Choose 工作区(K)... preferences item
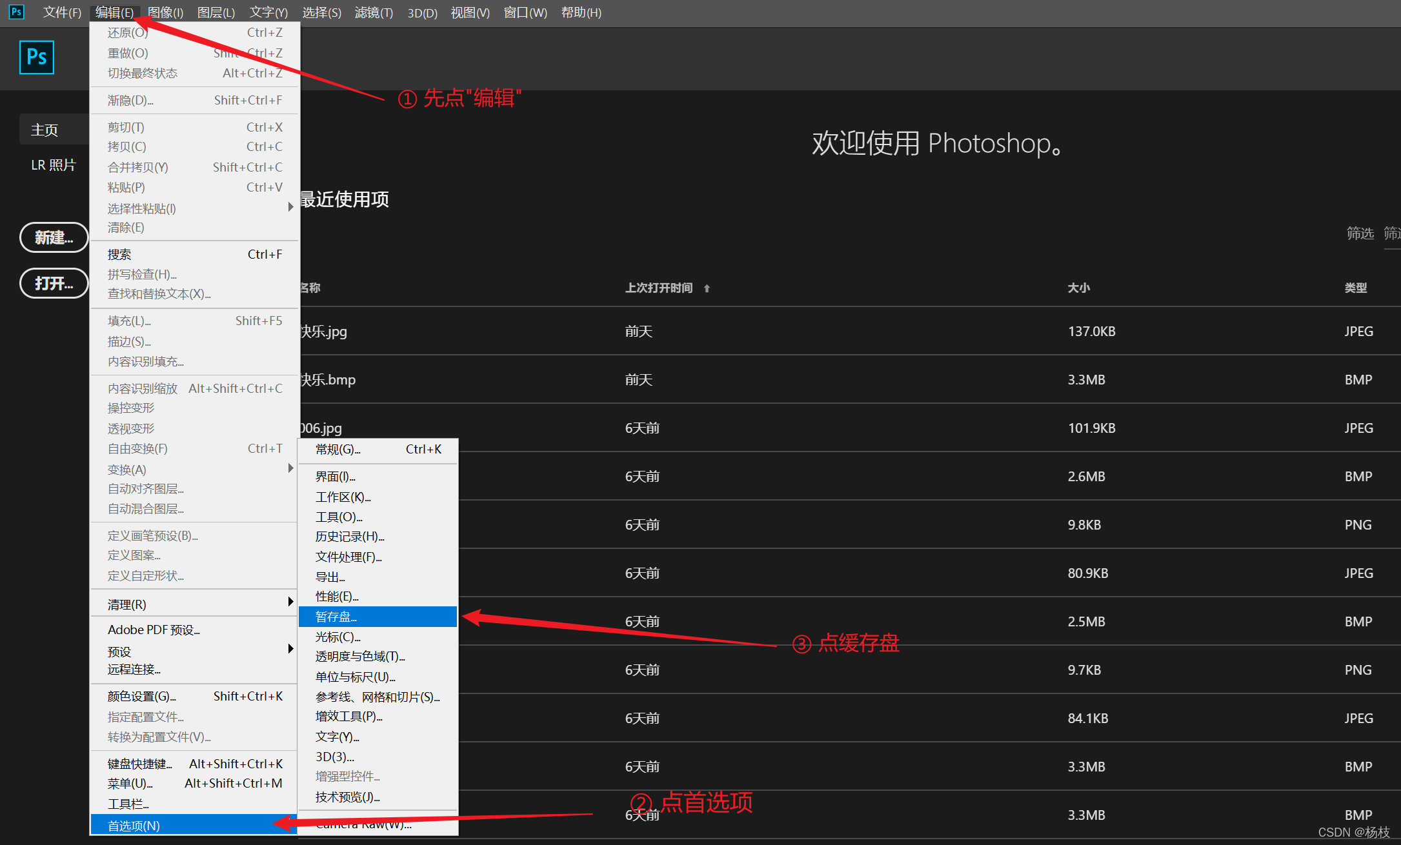 click(378, 497)
